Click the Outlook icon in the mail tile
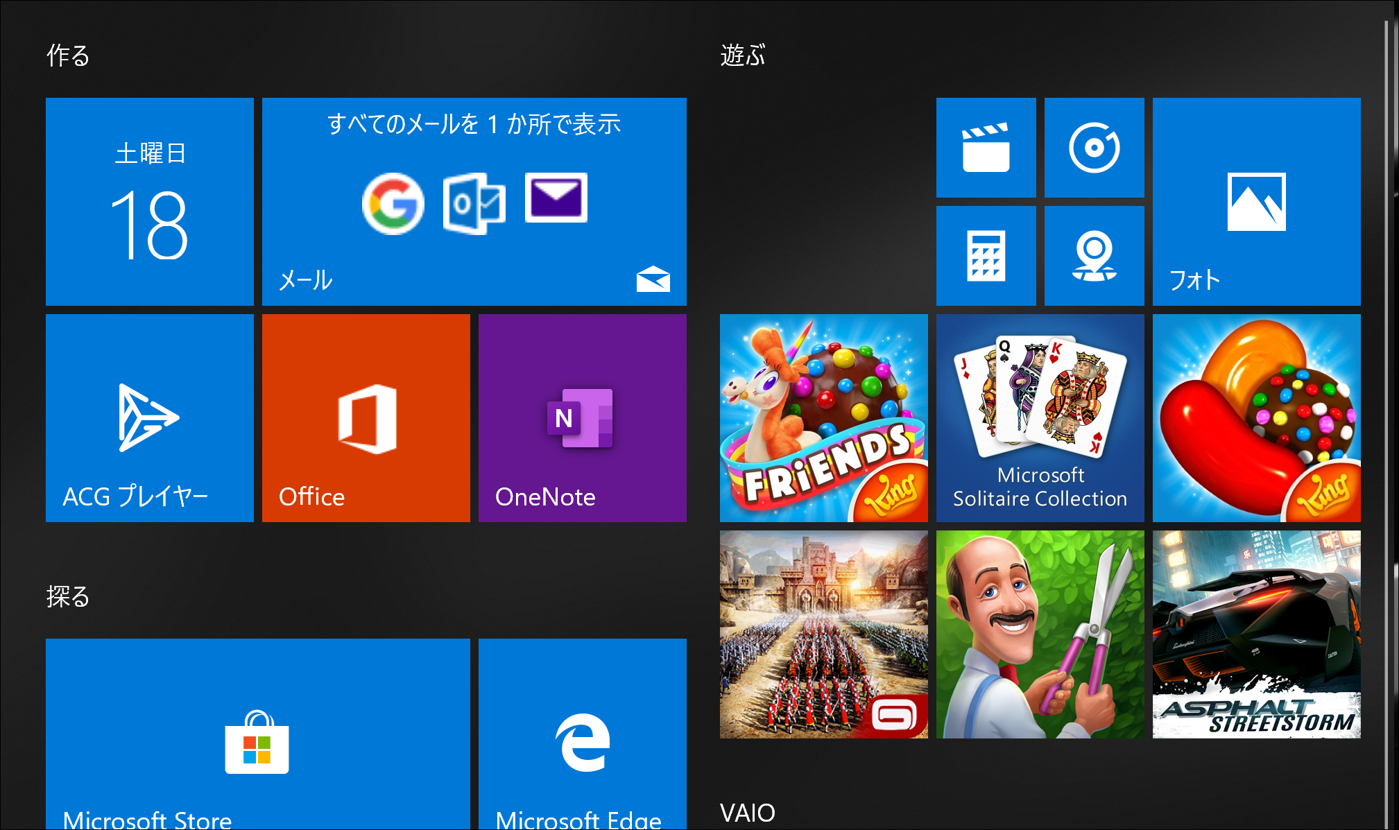Screen dimensions: 1399x830 point(474,203)
